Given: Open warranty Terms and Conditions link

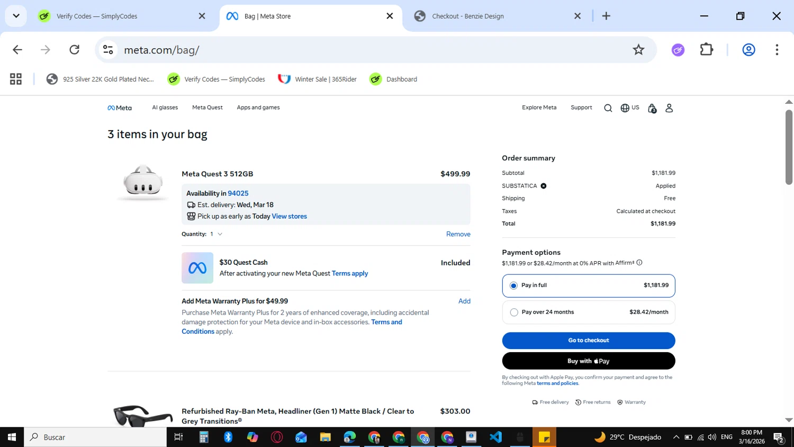Looking at the screenshot, I should coord(292,327).
